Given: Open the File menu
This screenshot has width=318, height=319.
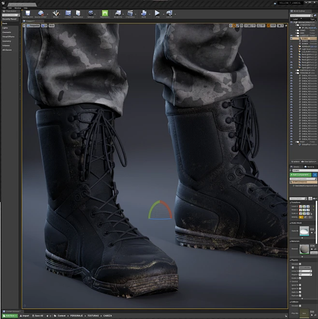Looking at the screenshot, I should 4,8.
